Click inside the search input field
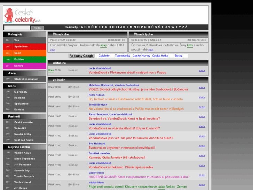Image resolution: width=253 pixels, height=190 pixels. click(x=17, y=28)
